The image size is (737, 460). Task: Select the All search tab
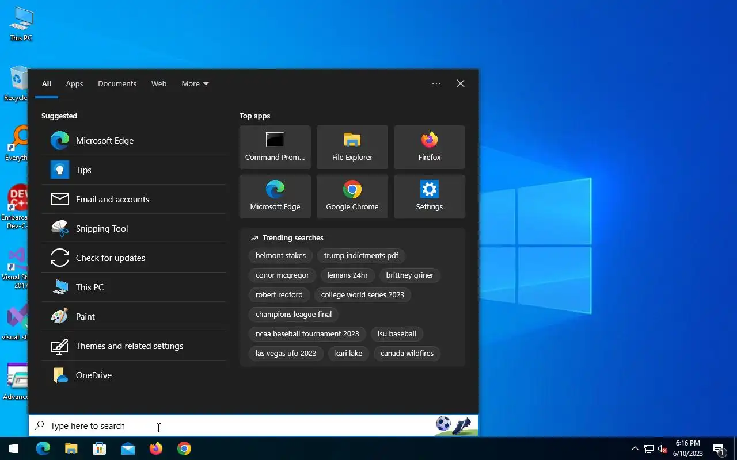point(47,83)
